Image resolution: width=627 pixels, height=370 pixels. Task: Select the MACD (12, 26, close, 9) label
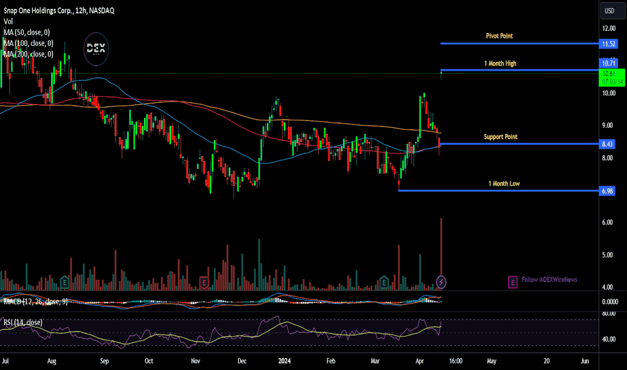(36, 301)
